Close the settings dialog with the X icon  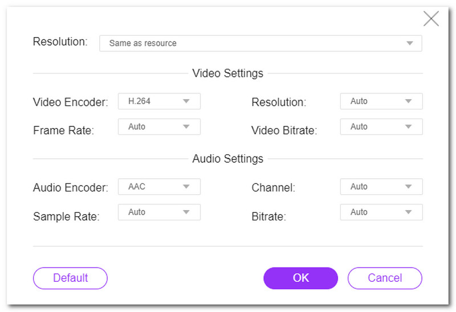(431, 19)
